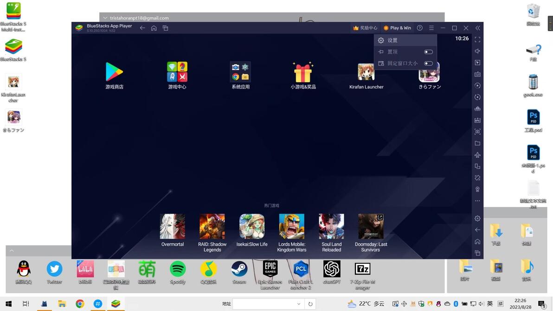Toggle the 固定窗口大小 switch

pos(428,63)
